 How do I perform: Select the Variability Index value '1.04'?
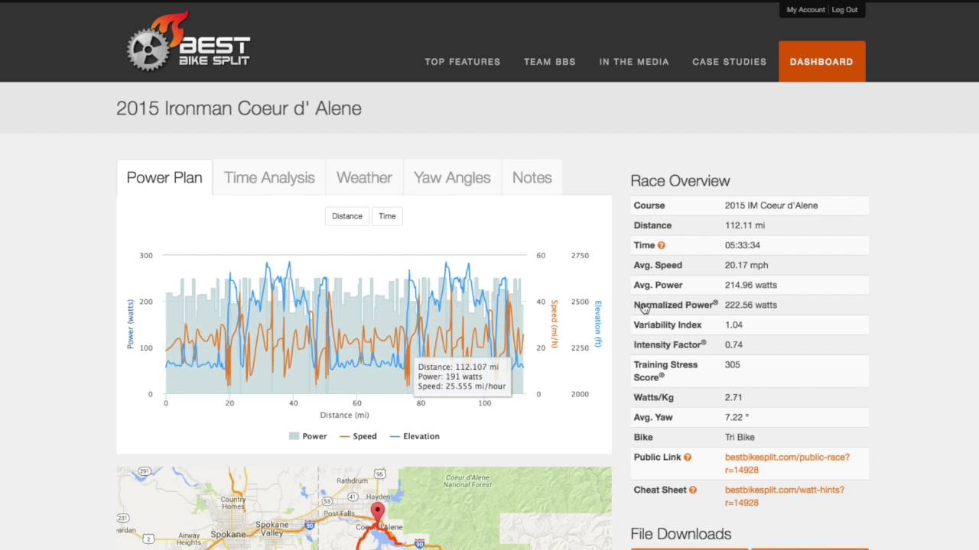(x=733, y=325)
